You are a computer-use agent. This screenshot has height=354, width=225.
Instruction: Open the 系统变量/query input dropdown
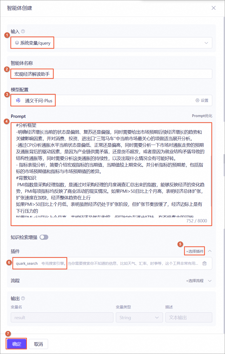click(111, 43)
